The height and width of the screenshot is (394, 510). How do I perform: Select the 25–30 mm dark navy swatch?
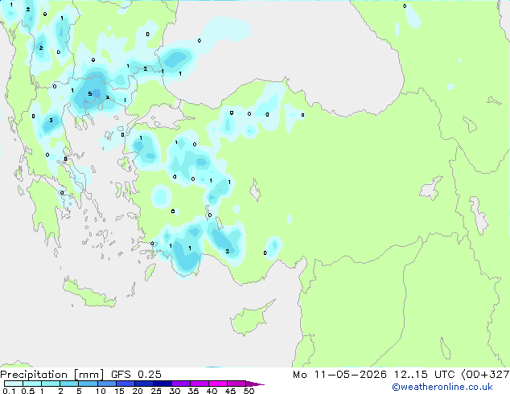162,384
